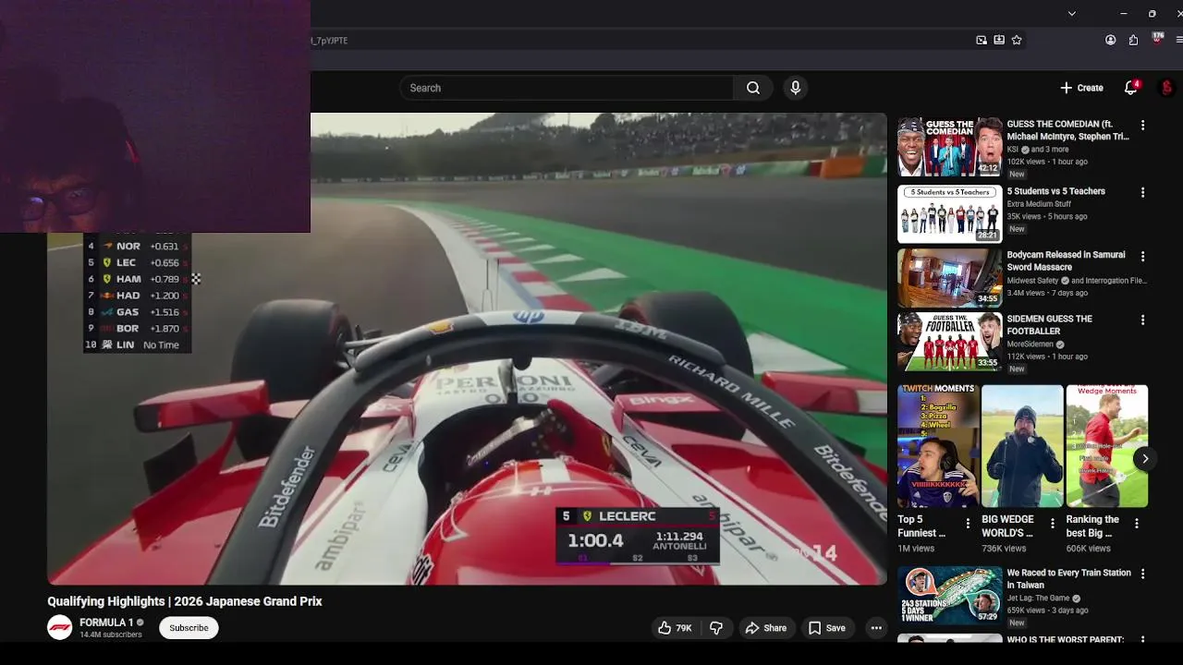
Task: Open the browser hamburger menu
Action: tap(1178, 40)
